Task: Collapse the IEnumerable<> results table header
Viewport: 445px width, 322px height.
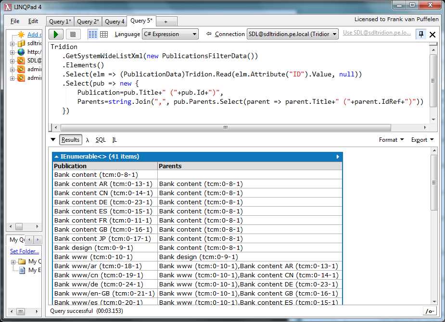Action: coord(57,157)
